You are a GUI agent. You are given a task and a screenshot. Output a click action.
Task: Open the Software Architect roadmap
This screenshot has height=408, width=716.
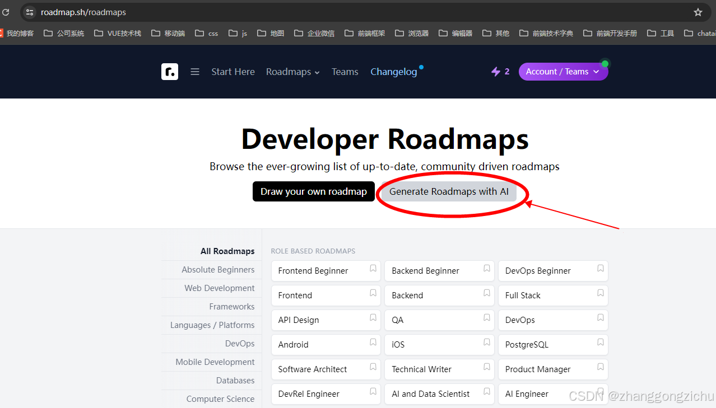point(326,369)
